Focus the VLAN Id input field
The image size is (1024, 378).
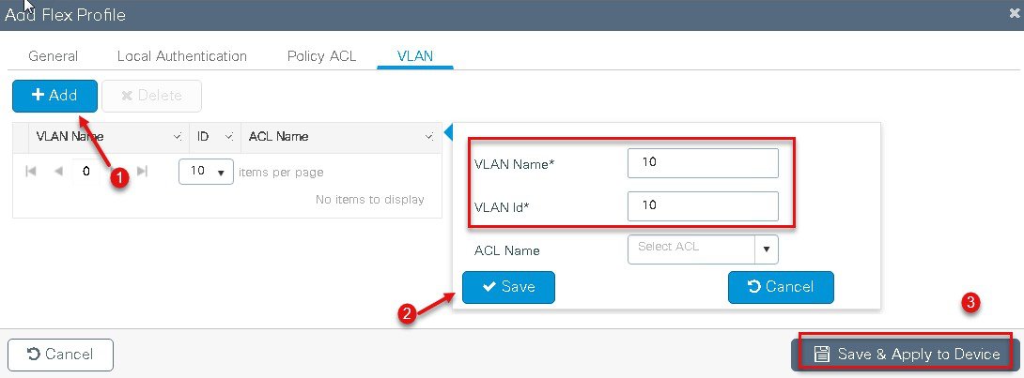[703, 206]
